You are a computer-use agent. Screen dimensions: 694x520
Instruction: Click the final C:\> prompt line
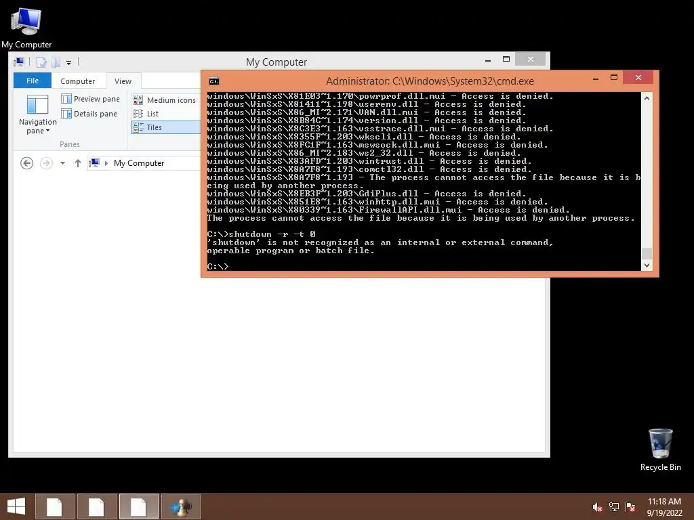(x=218, y=266)
